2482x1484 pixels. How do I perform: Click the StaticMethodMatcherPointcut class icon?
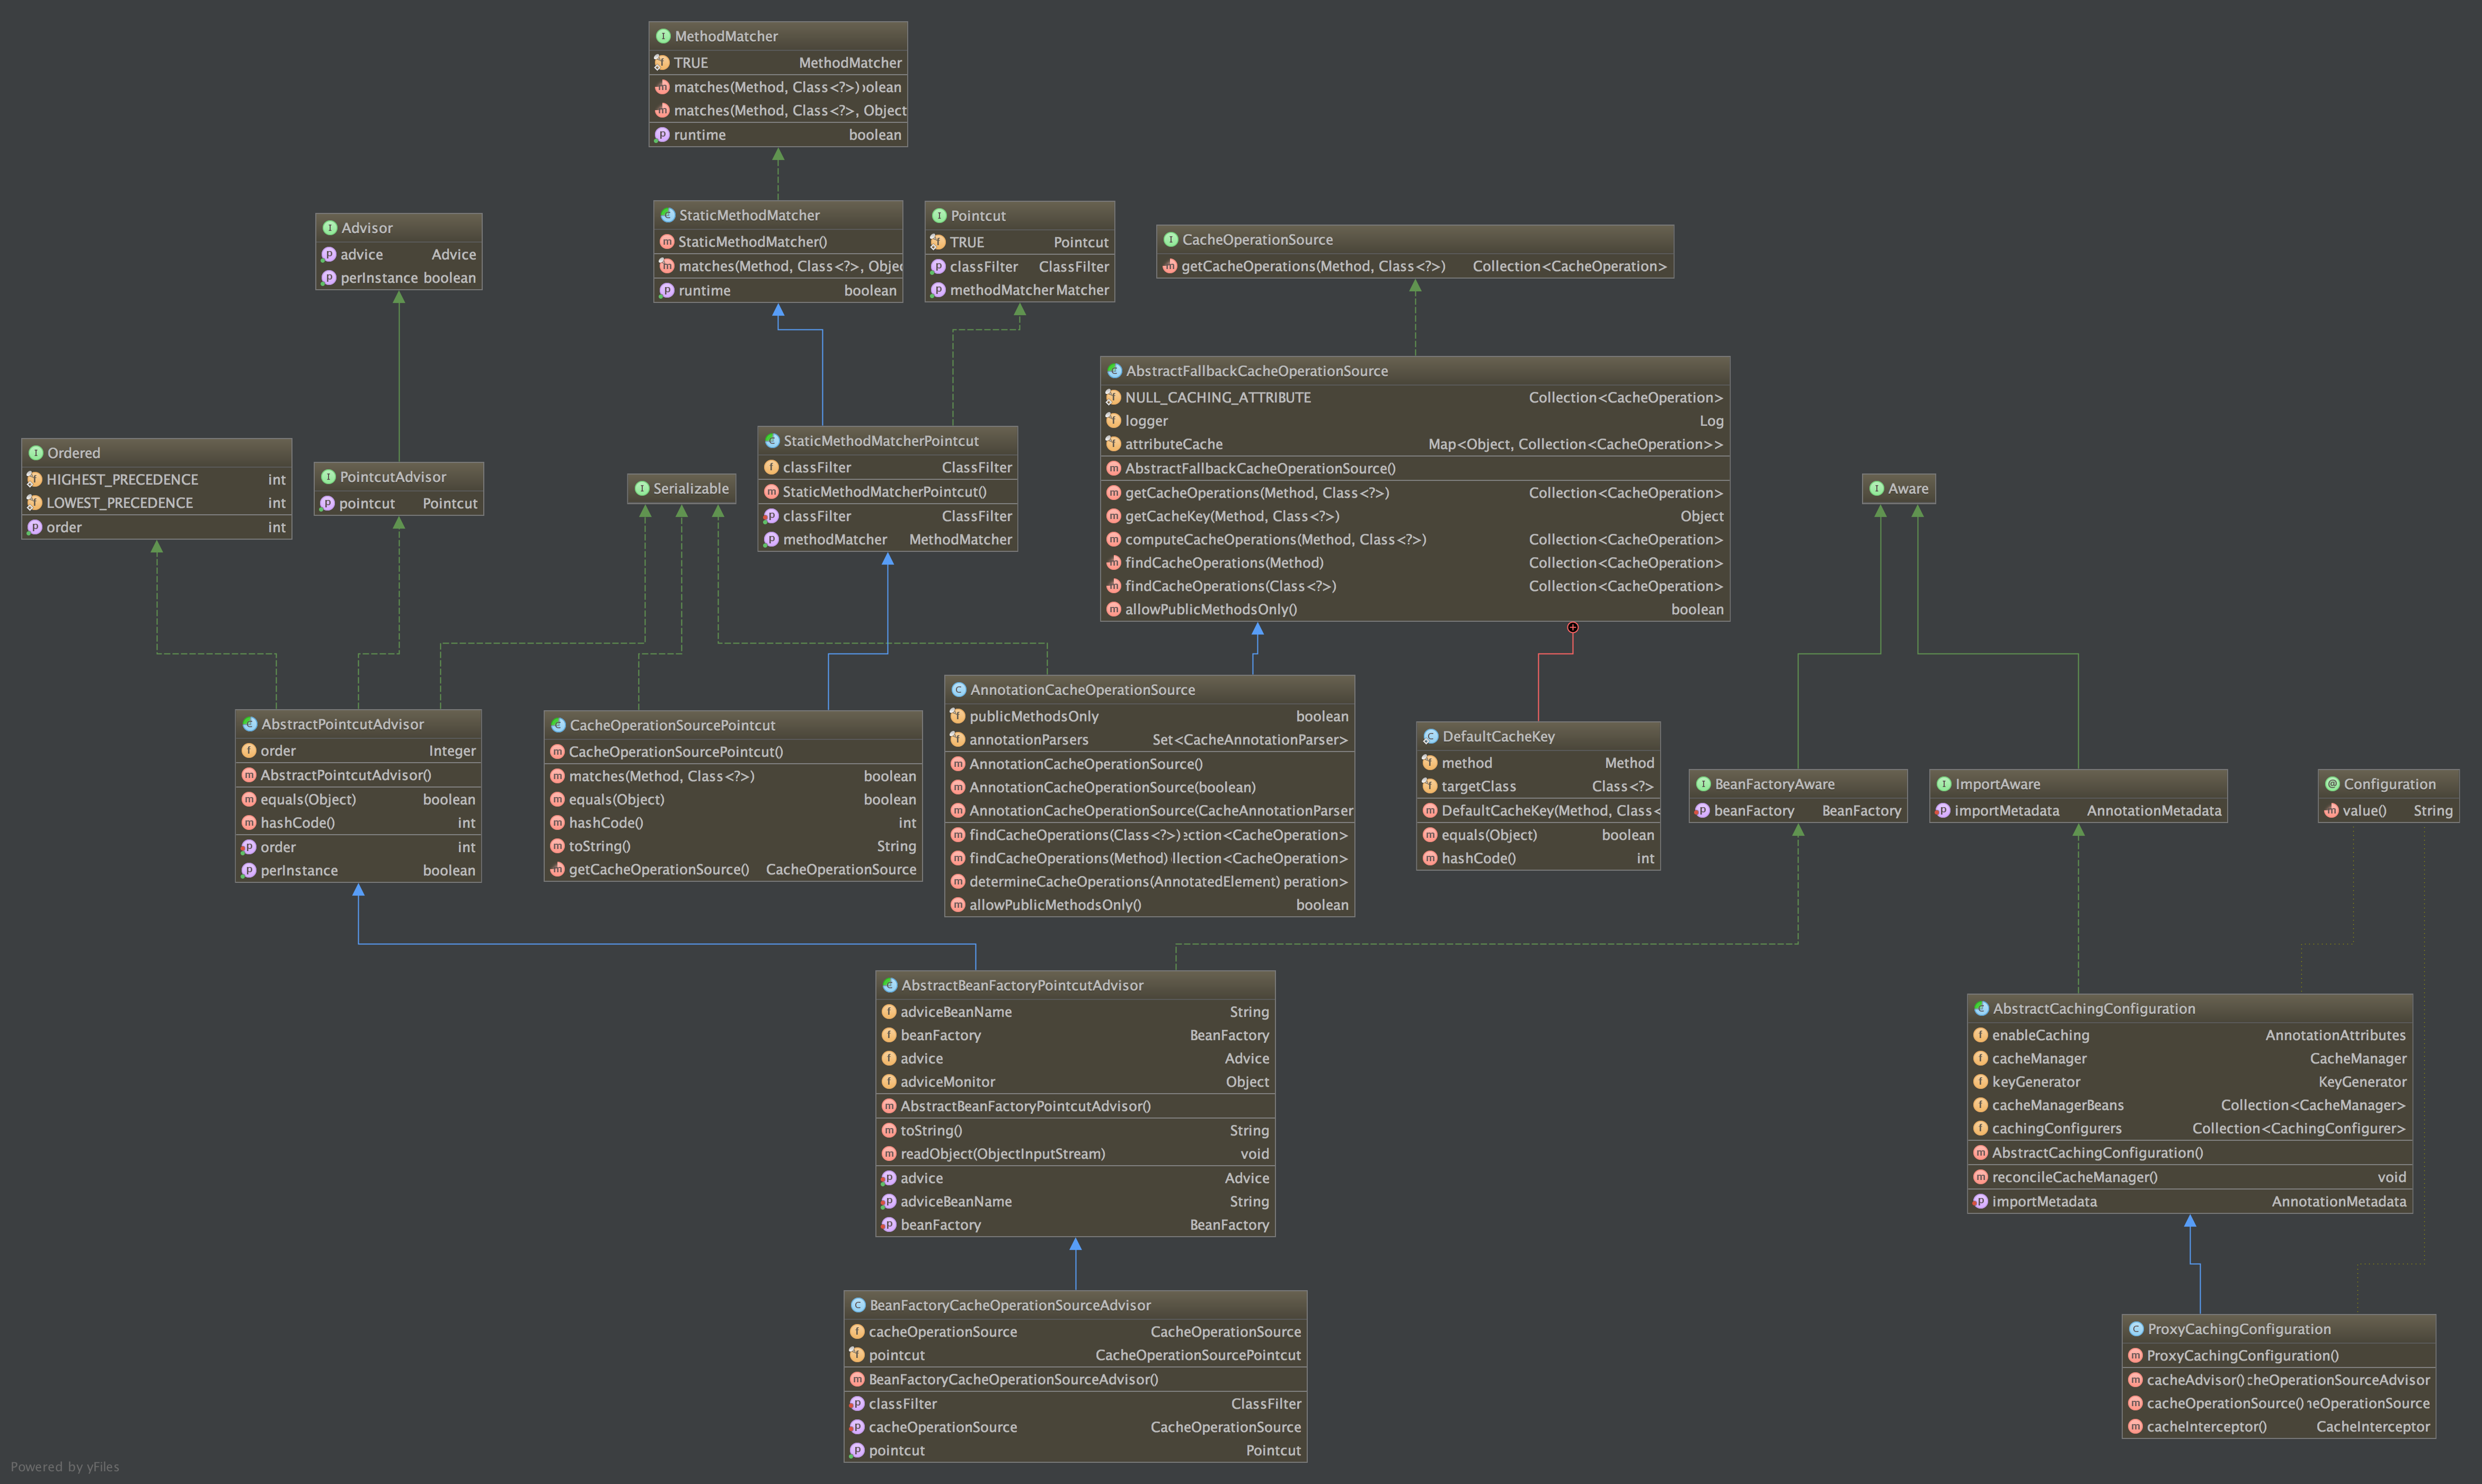pos(772,441)
